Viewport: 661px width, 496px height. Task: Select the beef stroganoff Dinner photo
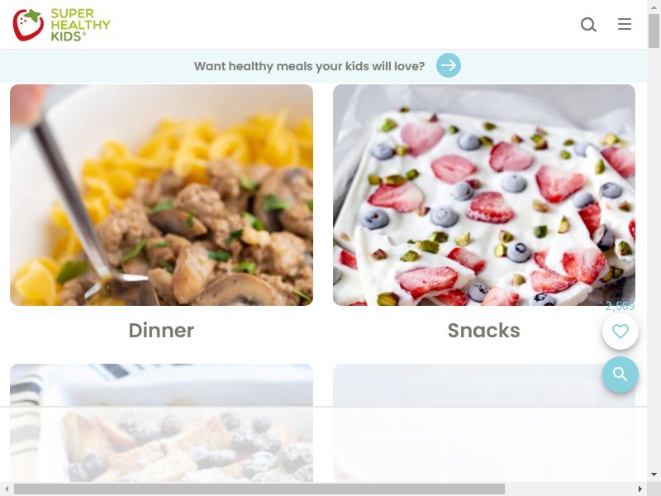pos(161,195)
